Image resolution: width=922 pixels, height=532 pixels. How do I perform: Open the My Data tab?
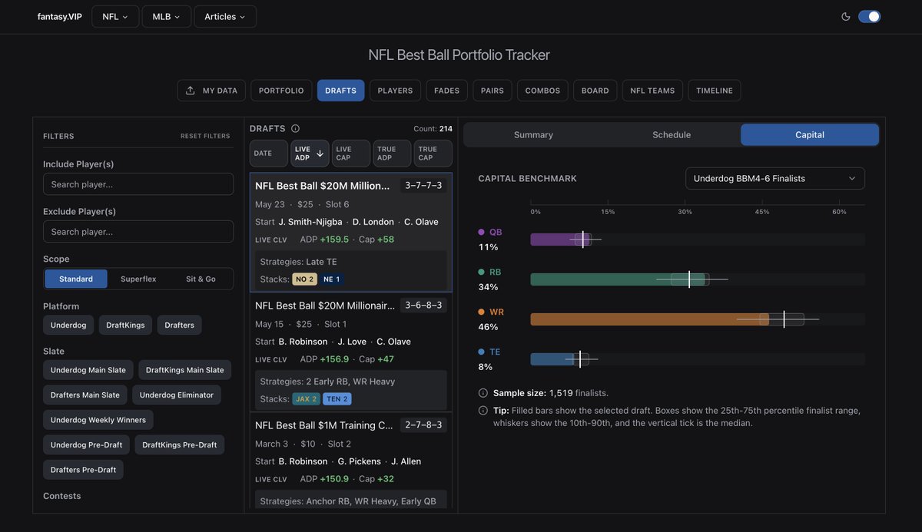[211, 91]
